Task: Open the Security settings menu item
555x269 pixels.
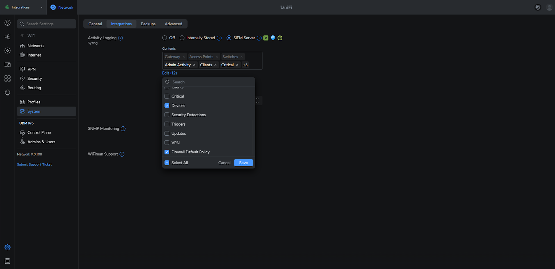Action: 34,79
